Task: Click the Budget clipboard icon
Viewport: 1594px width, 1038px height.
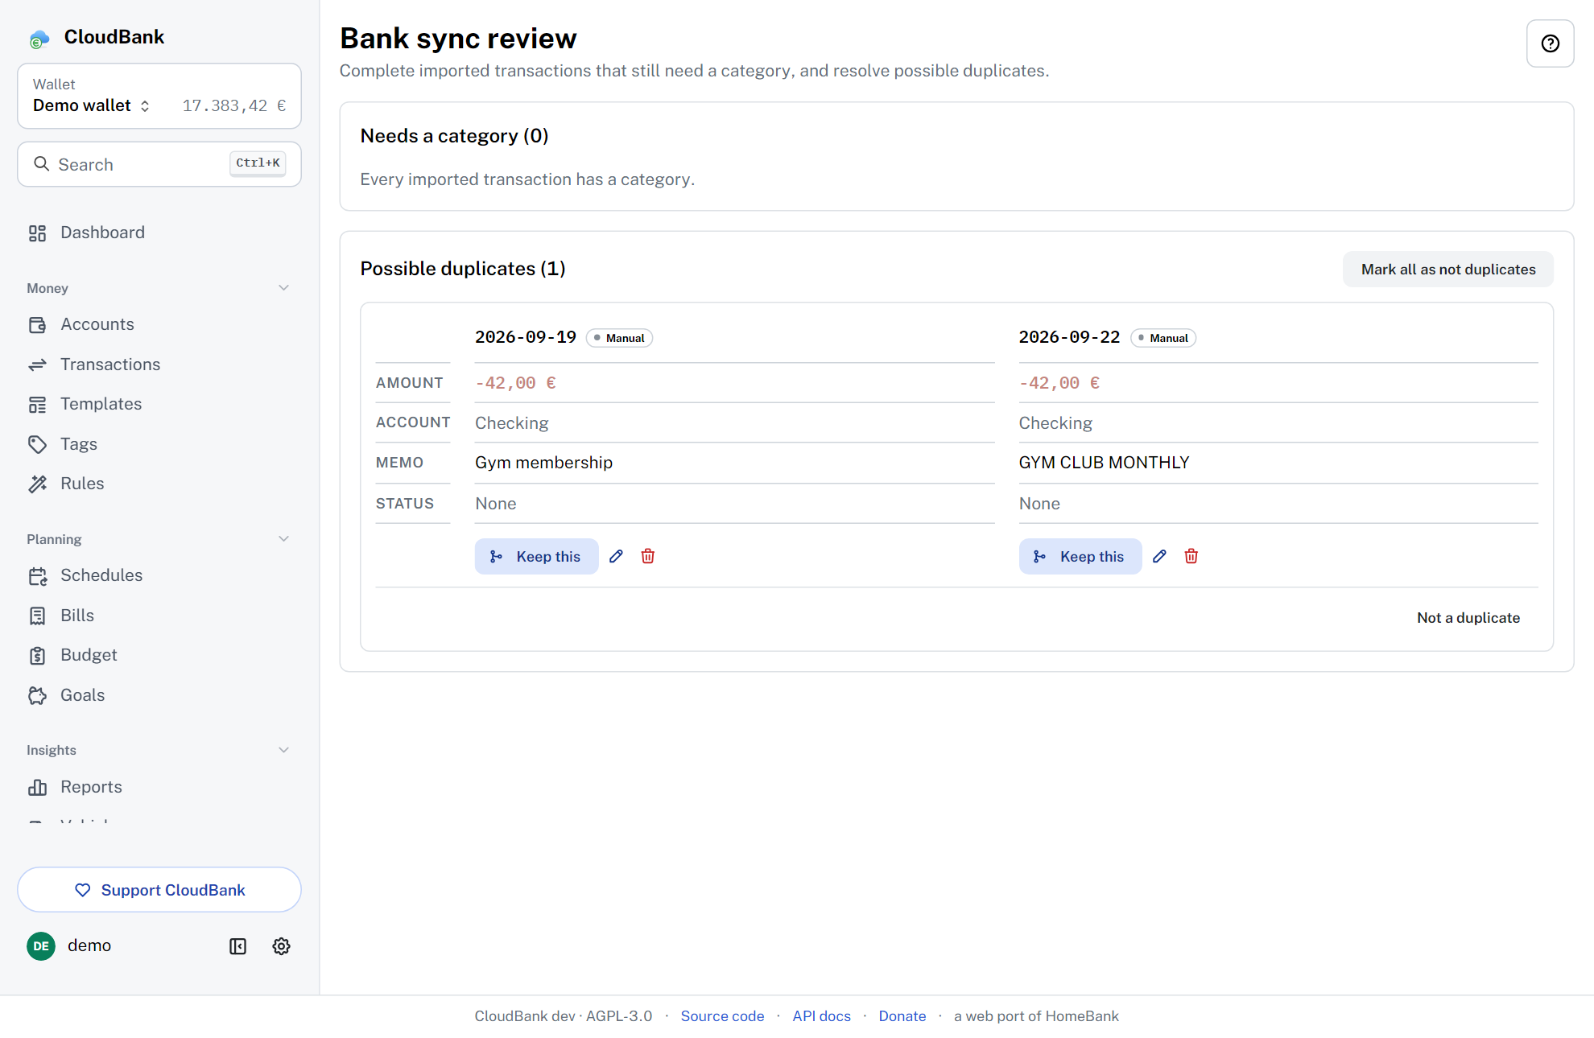Action: pos(37,656)
